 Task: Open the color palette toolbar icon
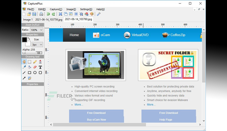pos(92,14)
